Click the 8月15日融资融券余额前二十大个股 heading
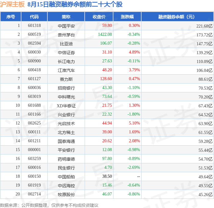214x208 pixels. tap(75, 4)
